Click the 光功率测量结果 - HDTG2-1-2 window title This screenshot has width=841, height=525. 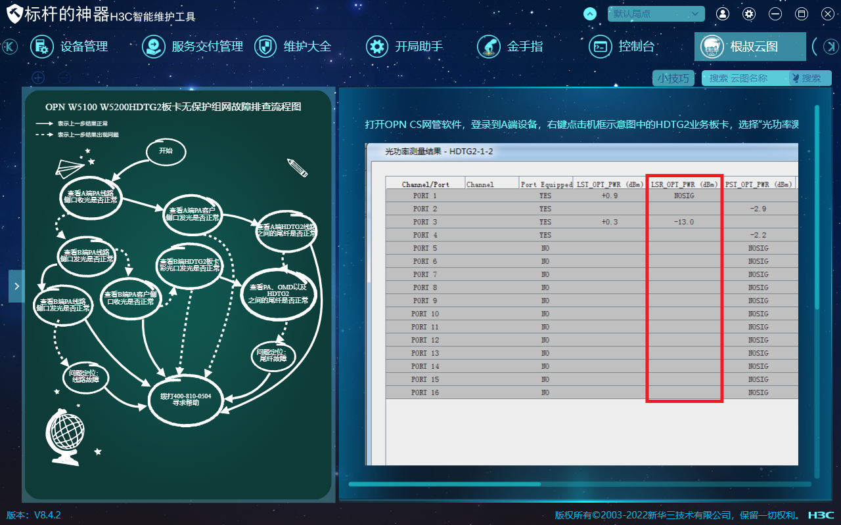point(439,152)
